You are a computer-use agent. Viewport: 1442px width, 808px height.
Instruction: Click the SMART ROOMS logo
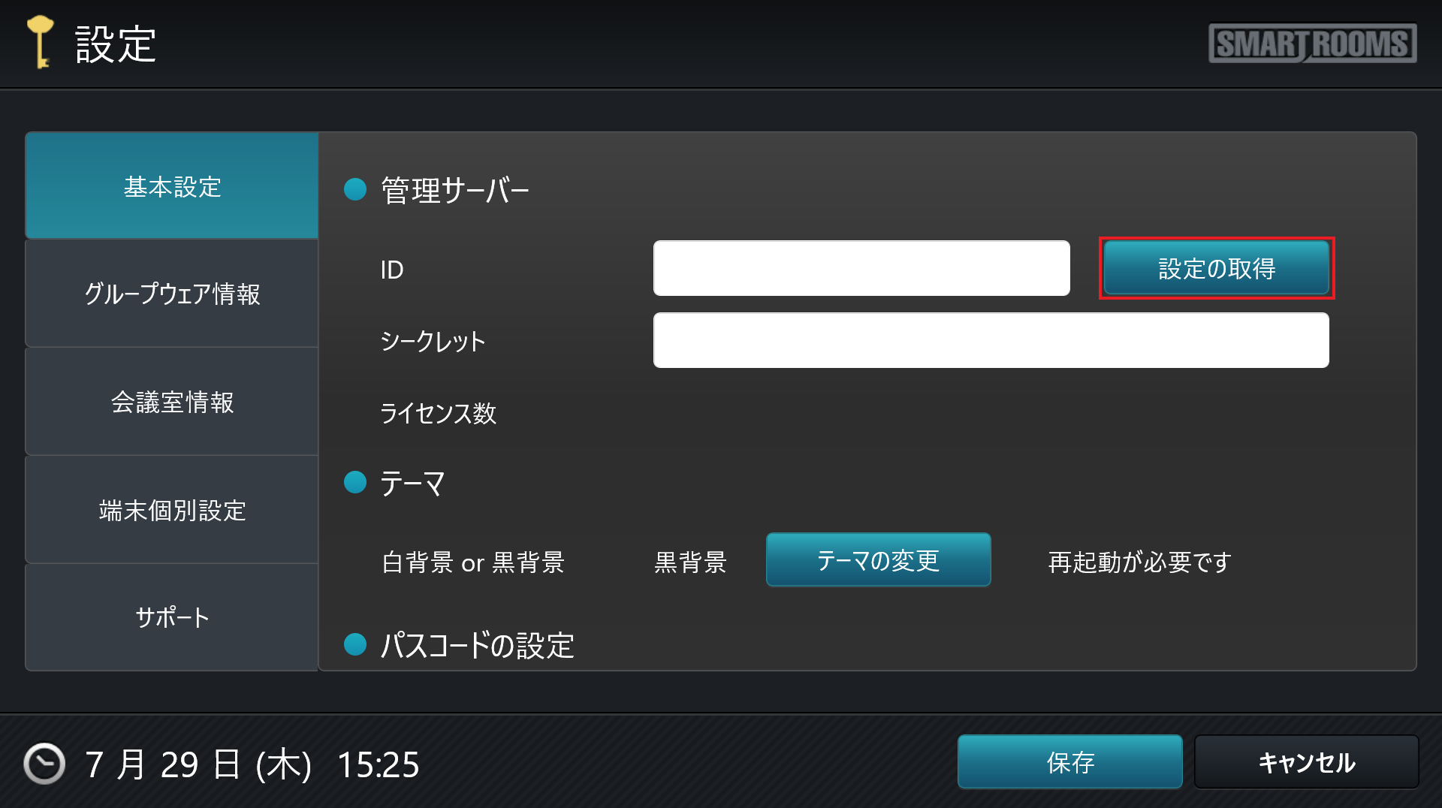(1312, 44)
